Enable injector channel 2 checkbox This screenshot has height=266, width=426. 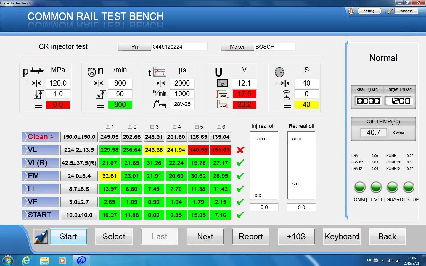pyautogui.click(x=130, y=127)
